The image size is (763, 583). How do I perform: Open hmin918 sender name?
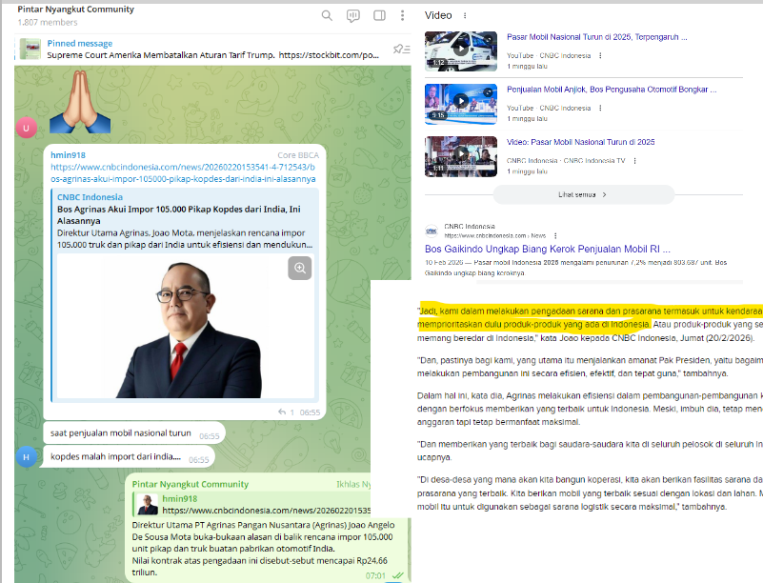(x=68, y=155)
